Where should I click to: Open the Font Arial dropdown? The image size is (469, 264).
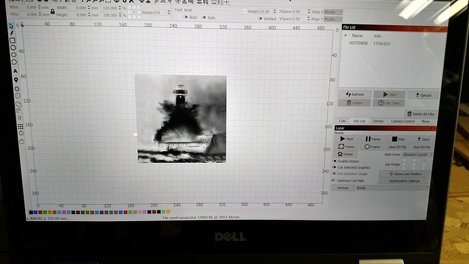click(x=215, y=10)
